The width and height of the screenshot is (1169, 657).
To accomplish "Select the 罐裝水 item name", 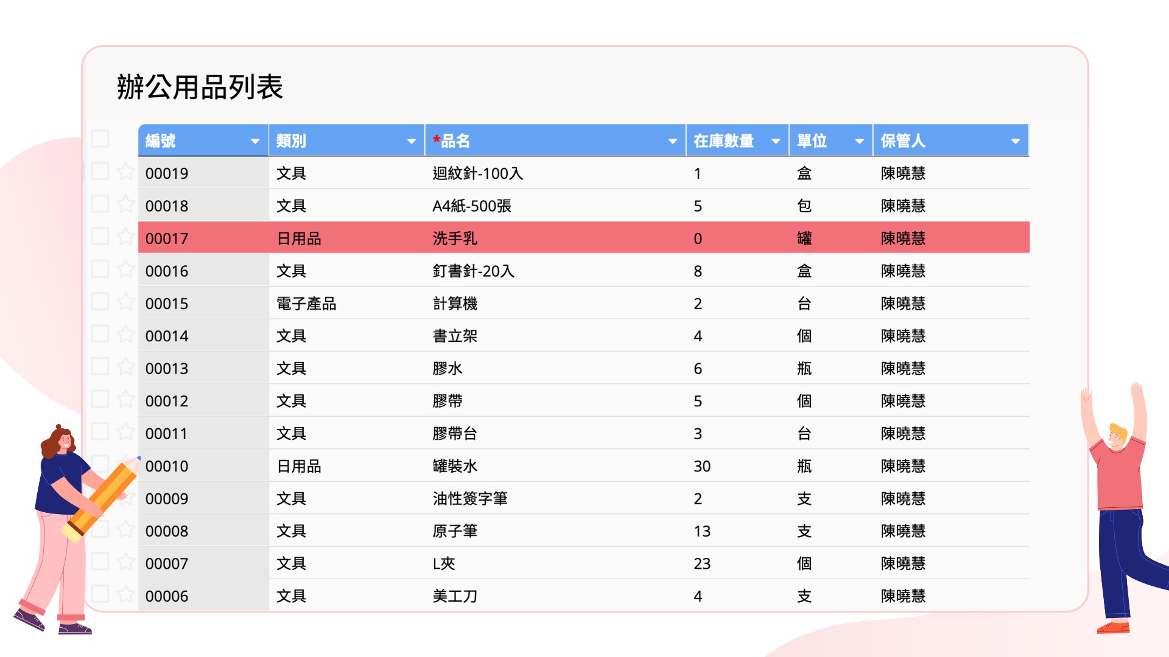I will click(455, 466).
